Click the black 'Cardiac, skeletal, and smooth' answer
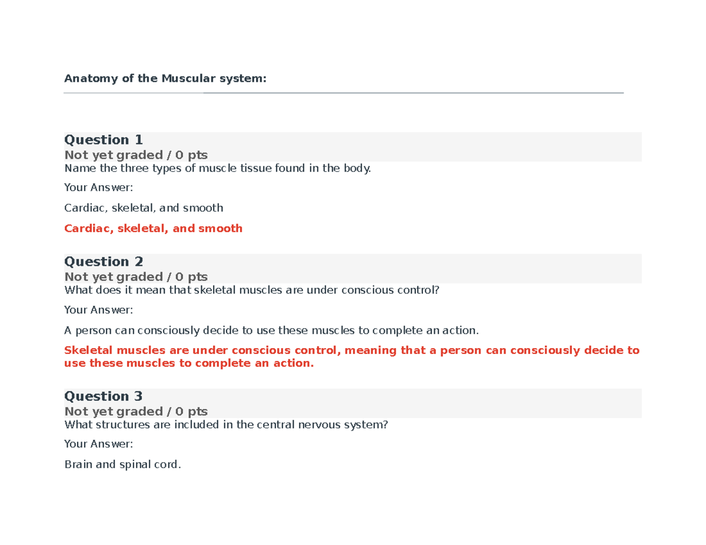The width and height of the screenshot is (706, 545). coord(144,208)
